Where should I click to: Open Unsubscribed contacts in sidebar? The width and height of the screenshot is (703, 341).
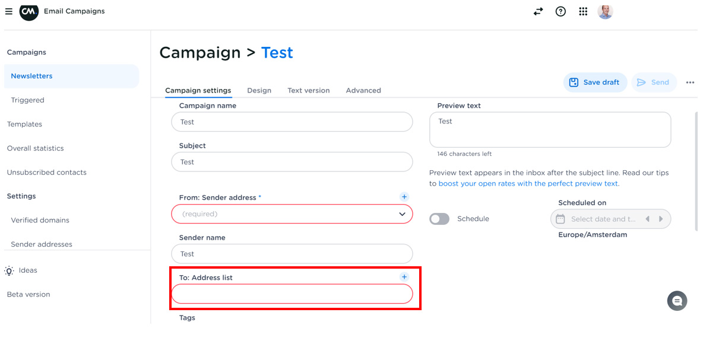[47, 173]
